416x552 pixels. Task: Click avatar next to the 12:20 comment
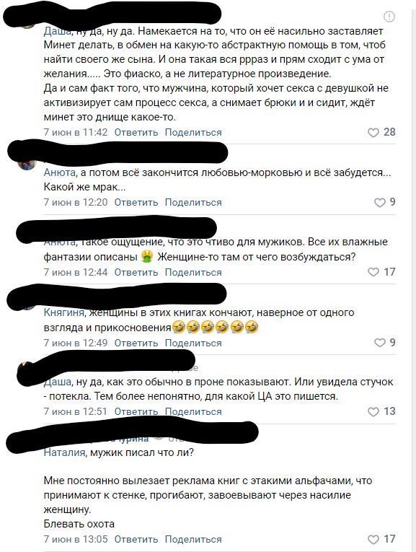click(x=27, y=165)
